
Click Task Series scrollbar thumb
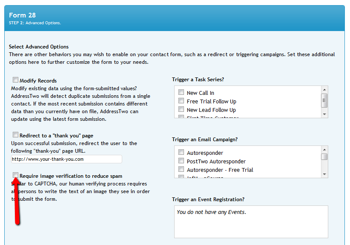324,100
